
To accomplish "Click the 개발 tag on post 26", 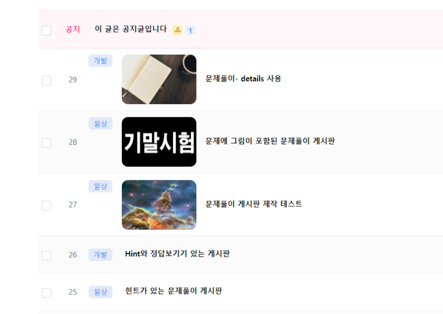I will [x=100, y=255].
